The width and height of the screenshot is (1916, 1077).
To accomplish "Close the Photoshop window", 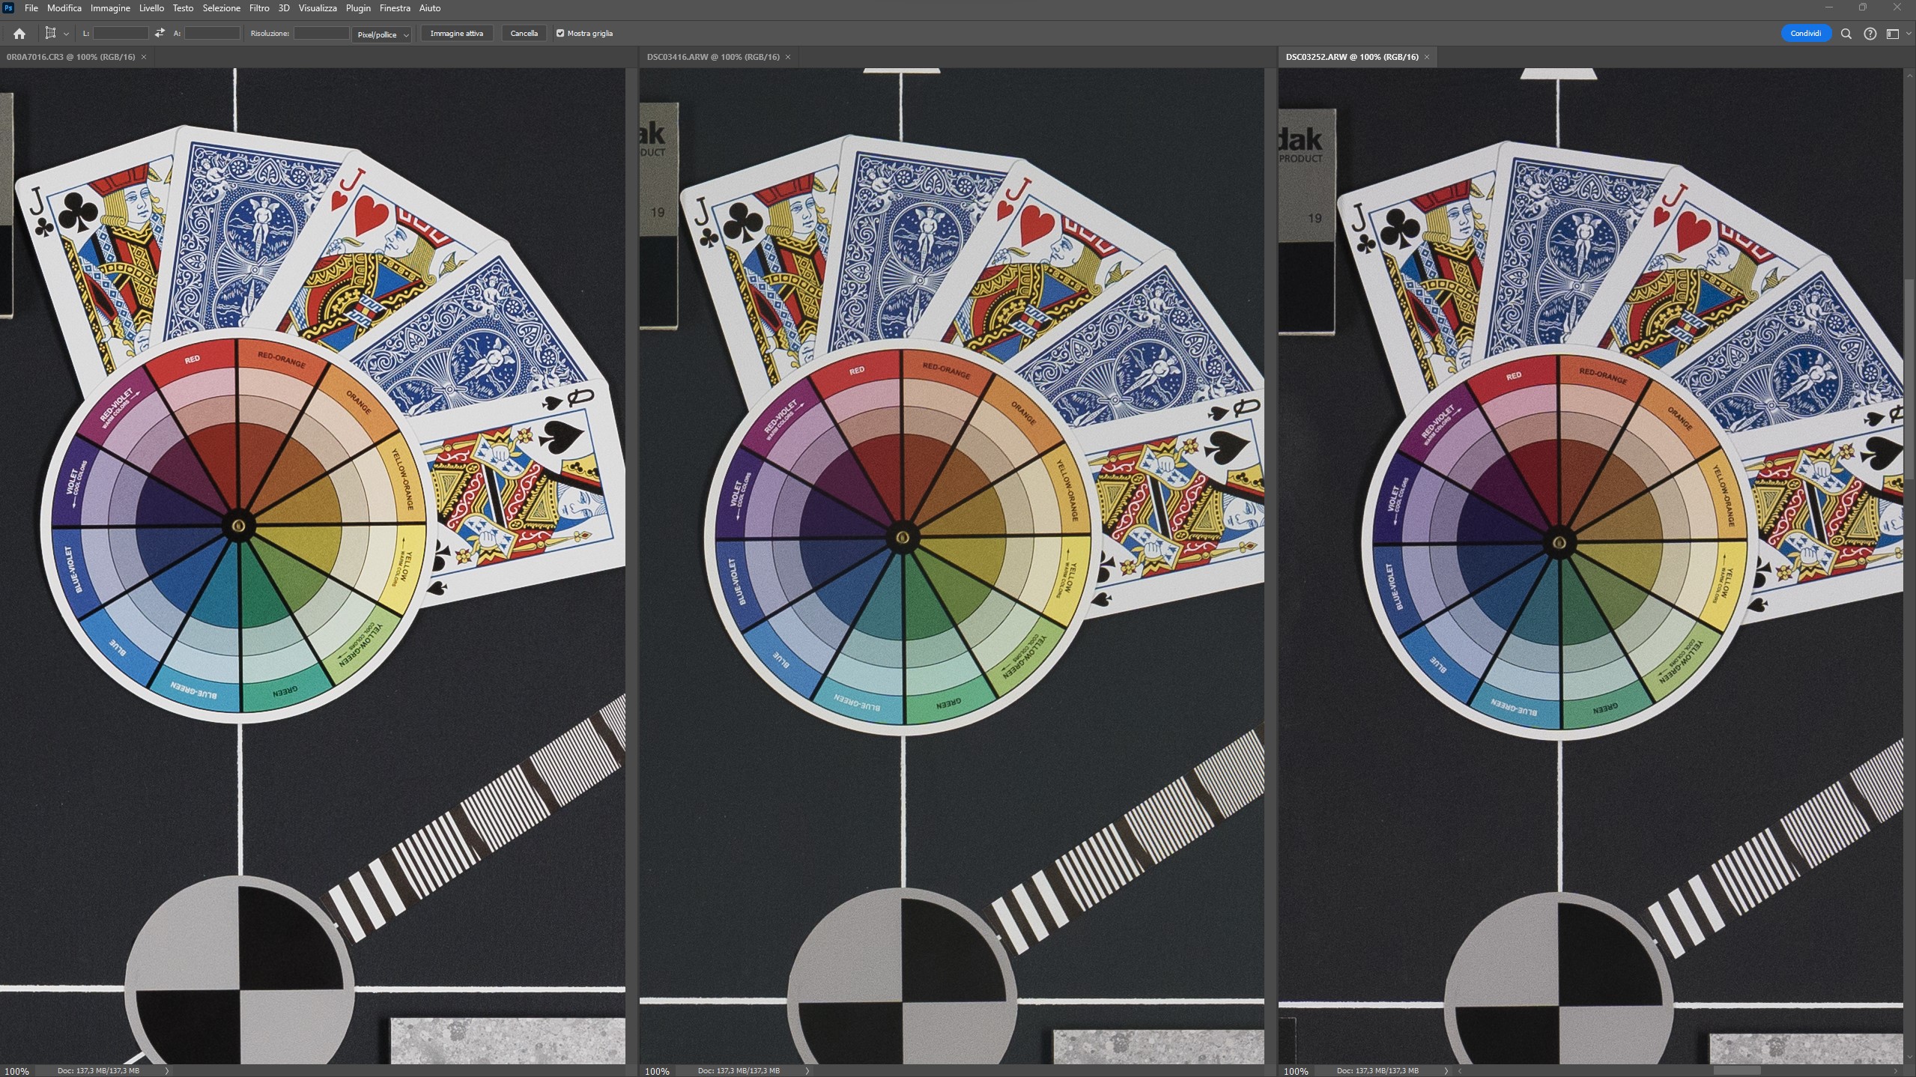I will (x=1897, y=7).
